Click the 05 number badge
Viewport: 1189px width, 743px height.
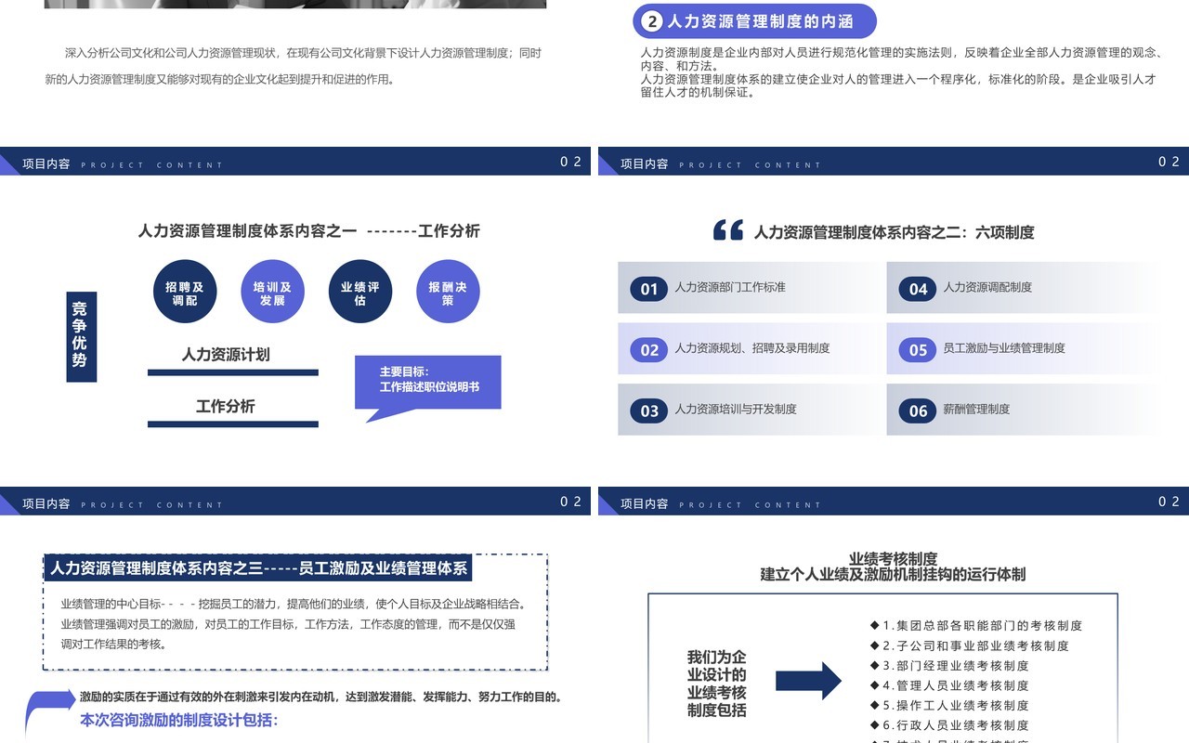pyautogui.click(x=918, y=350)
